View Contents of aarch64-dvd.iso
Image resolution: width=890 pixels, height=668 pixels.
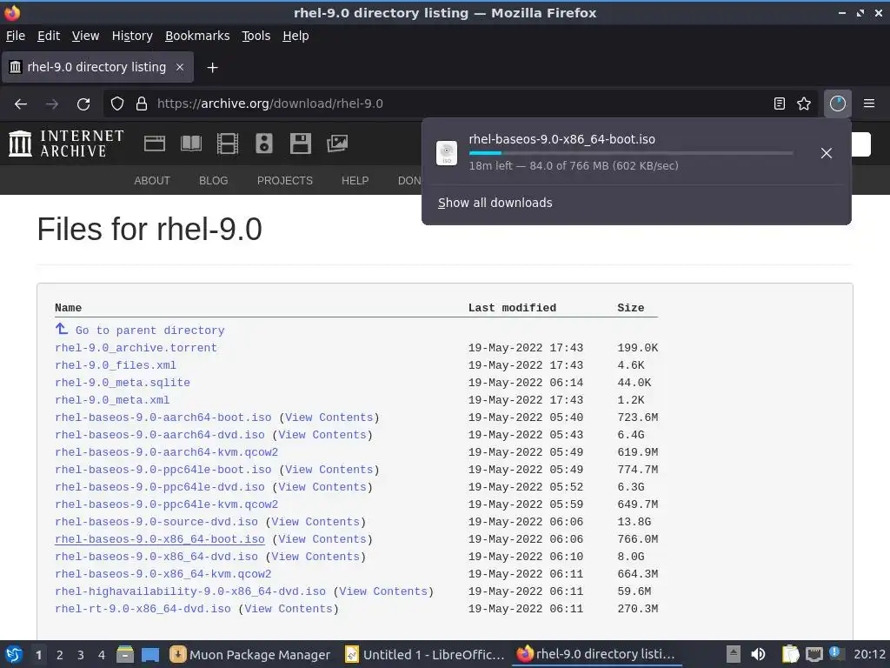click(x=322, y=435)
